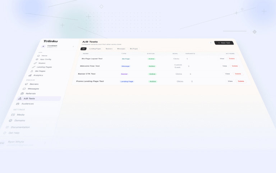The width and height of the screenshot is (276, 173).
Task: Click the Banner type badge
Action: (x=124, y=74)
